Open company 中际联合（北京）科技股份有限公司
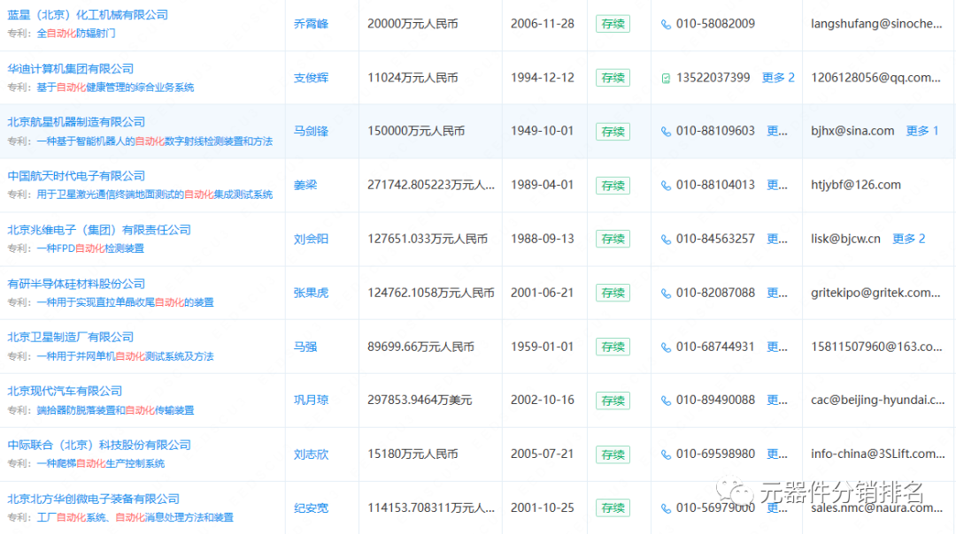 point(99,445)
